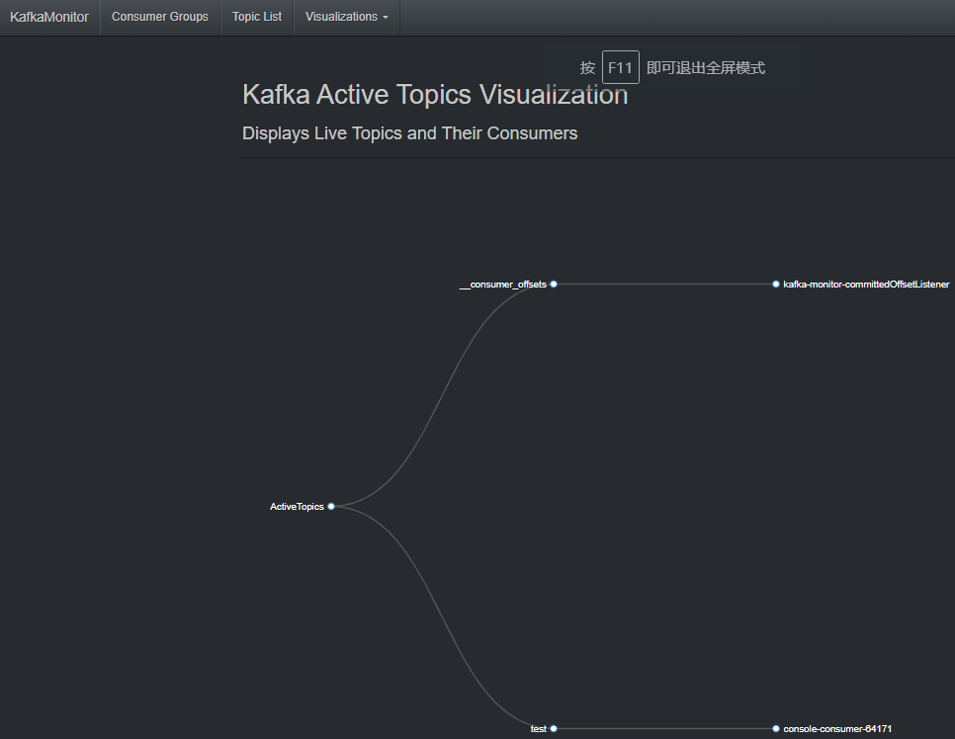Click the __consumer_offsets topic node circle
Viewport: 955px width, 739px height.
click(554, 285)
